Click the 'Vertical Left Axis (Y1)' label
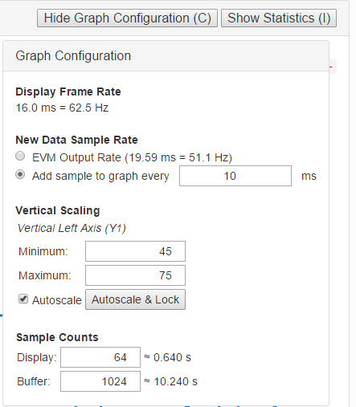356x407 pixels. (x=72, y=228)
